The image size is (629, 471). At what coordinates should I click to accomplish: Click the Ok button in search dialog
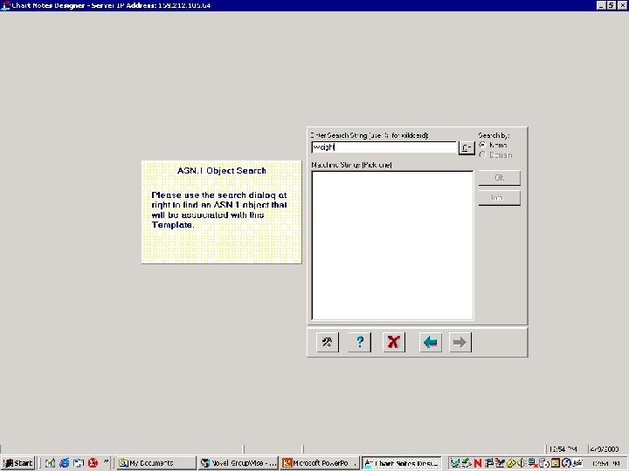500,177
